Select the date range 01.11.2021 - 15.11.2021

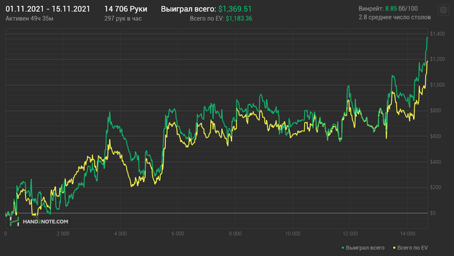click(x=48, y=9)
